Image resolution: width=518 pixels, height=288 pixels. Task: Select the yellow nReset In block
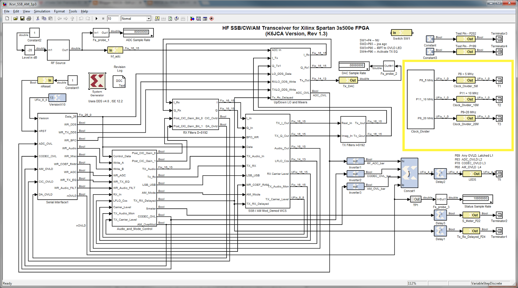click(x=46, y=80)
